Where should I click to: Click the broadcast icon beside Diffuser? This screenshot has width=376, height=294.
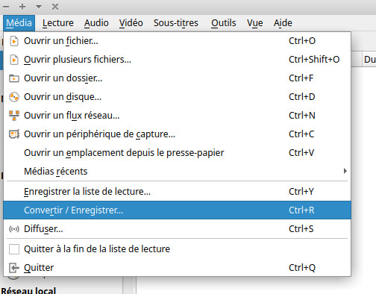point(14,229)
